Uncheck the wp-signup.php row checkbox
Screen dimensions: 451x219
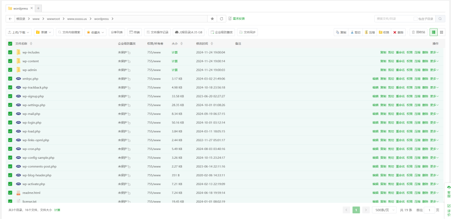[10, 96]
